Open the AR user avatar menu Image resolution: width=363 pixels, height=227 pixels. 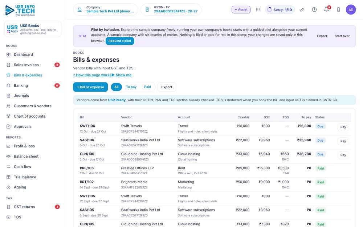351,10
